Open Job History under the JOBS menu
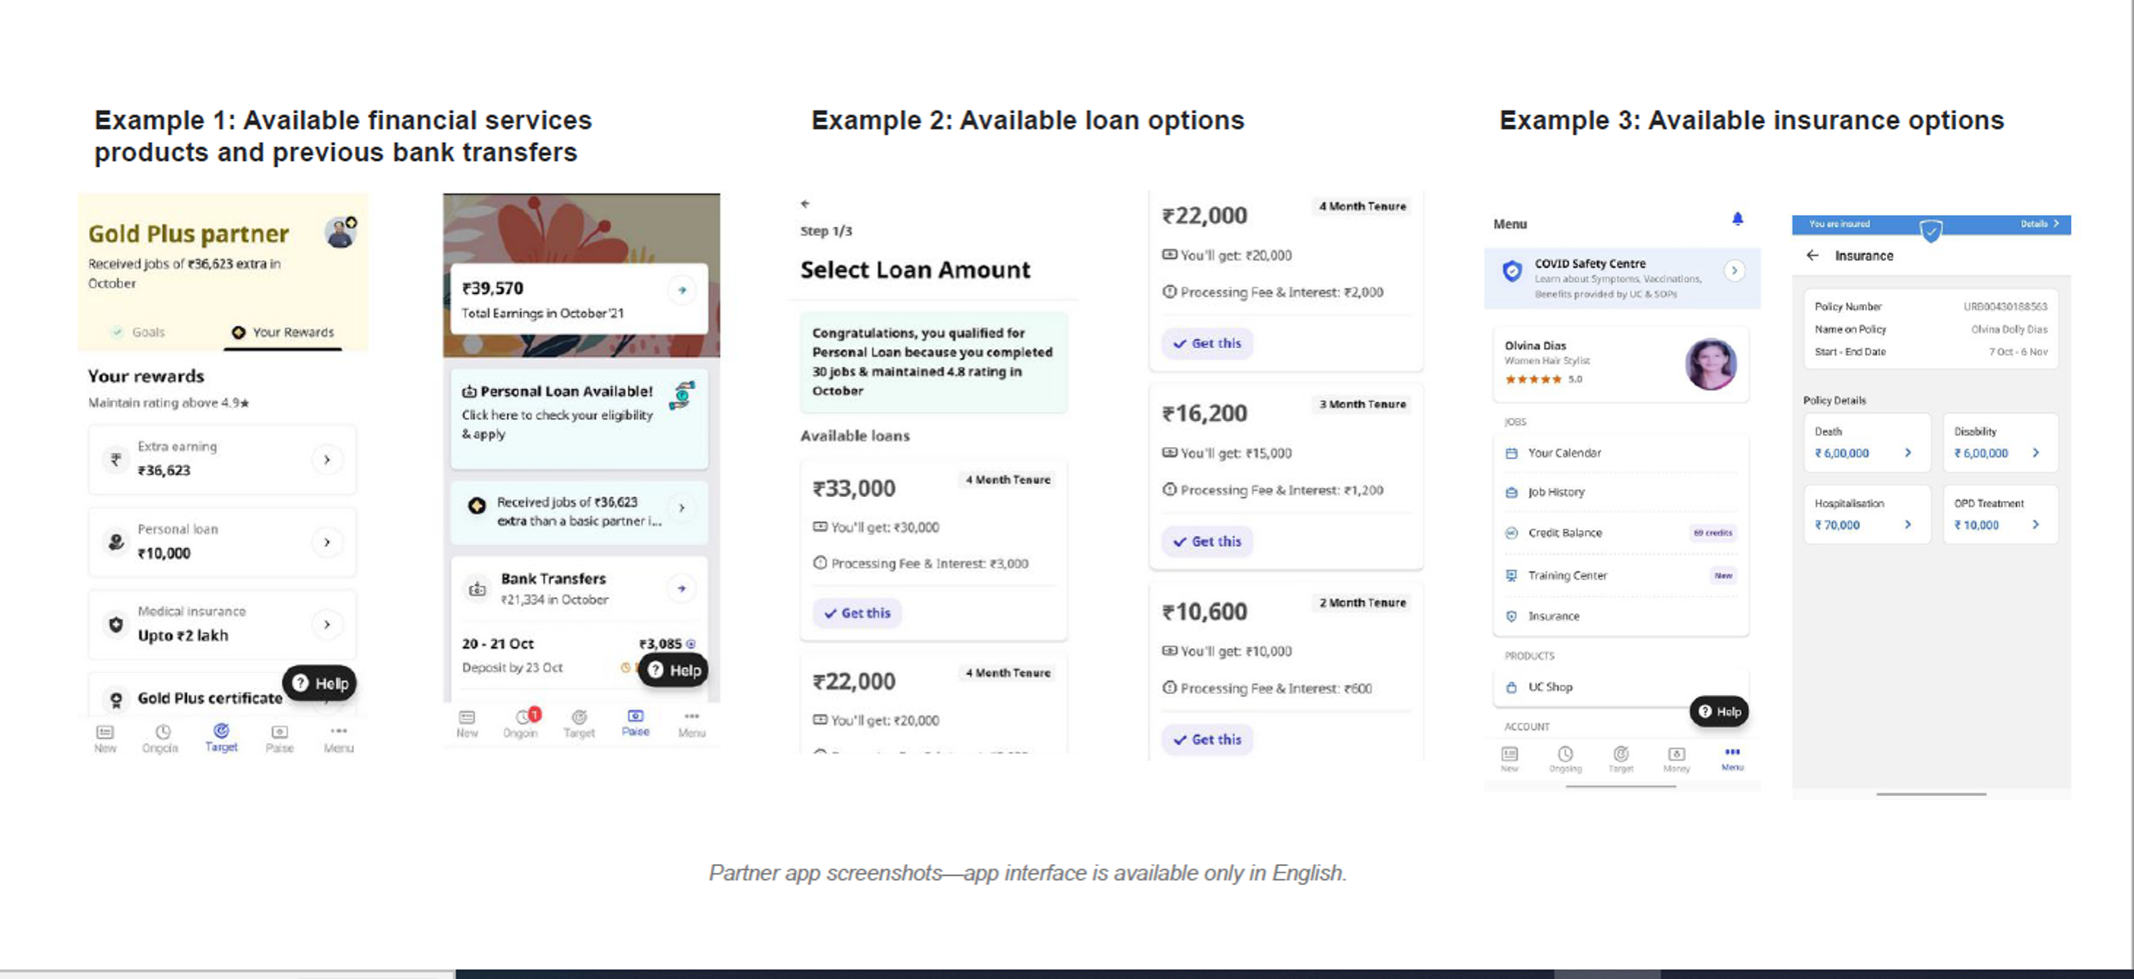Image resolution: width=2134 pixels, height=979 pixels. point(1555,492)
